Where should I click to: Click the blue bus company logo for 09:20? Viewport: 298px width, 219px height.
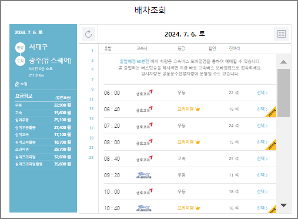(144, 175)
